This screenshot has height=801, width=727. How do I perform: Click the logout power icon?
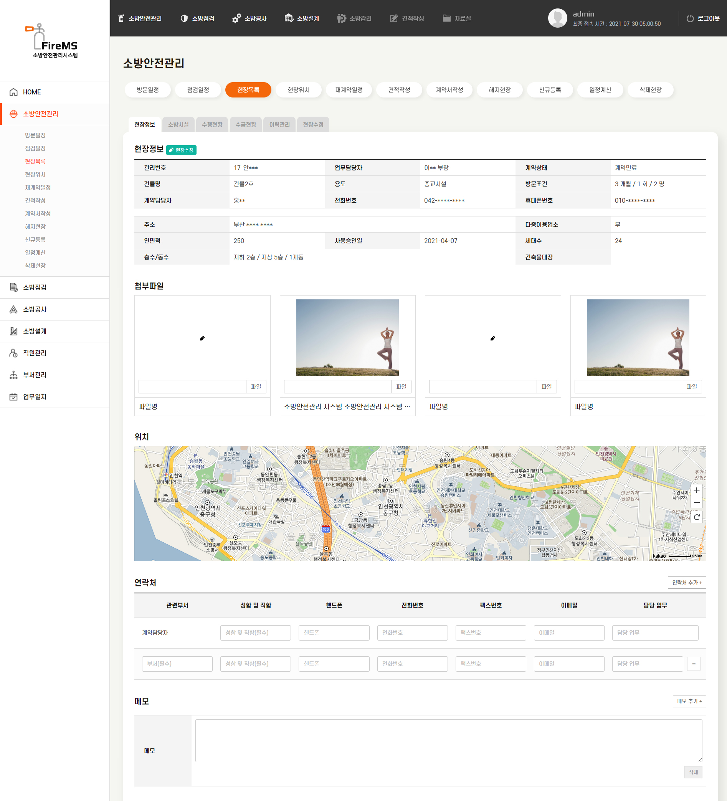tap(690, 18)
